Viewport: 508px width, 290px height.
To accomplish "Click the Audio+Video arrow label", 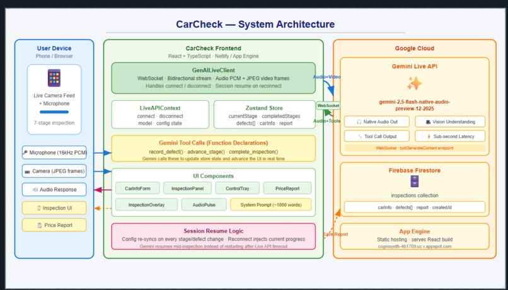I will (x=327, y=77).
